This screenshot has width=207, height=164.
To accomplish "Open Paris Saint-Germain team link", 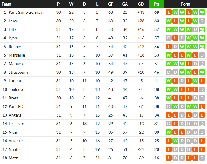I will tap(26, 12).
